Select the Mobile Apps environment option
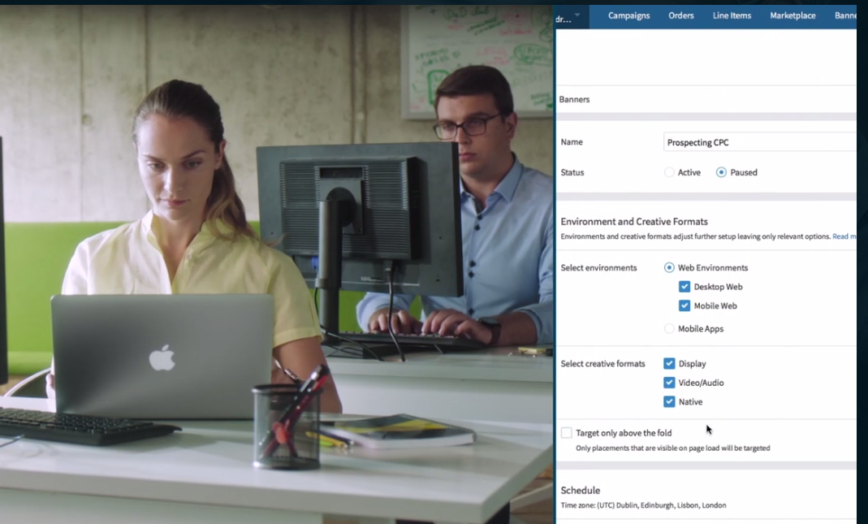This screenshot has width=868, height=524. pyautogui.click(x=668, y=328)
